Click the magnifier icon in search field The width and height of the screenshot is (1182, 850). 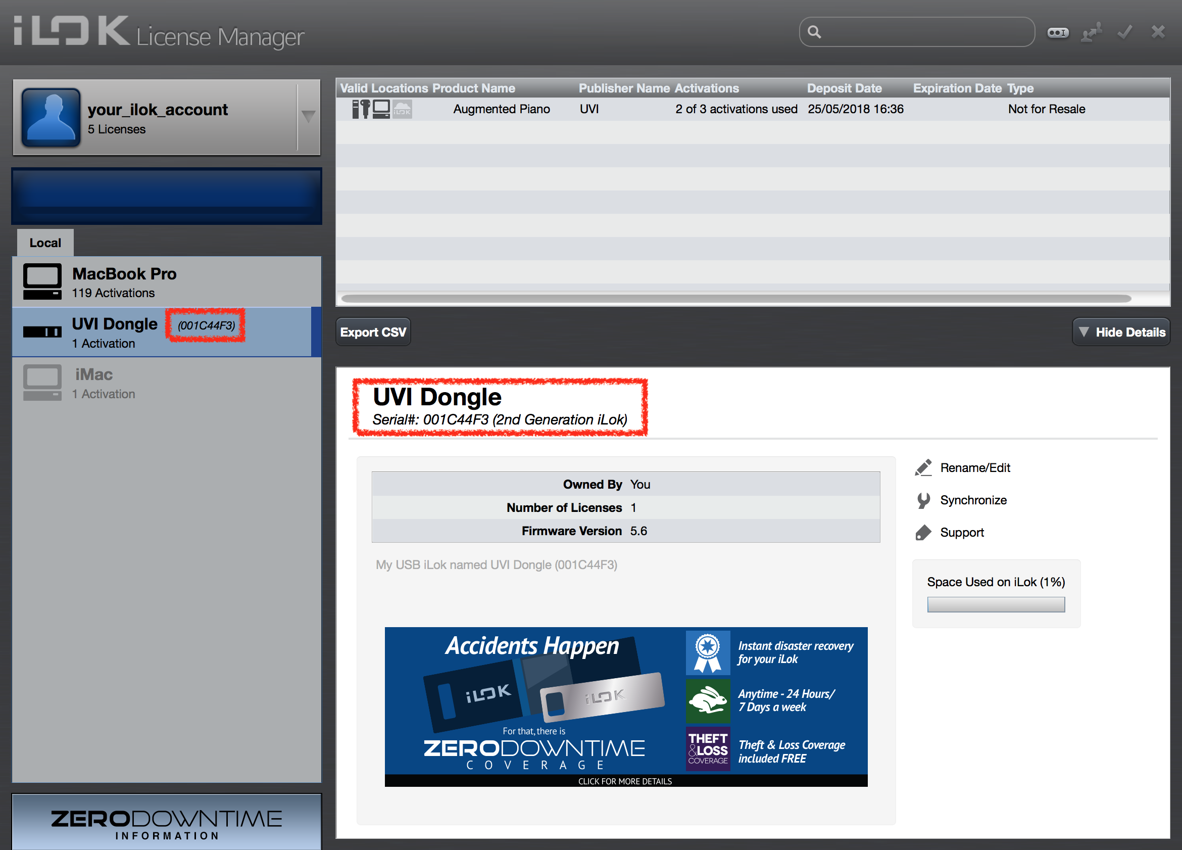point(815,32)
